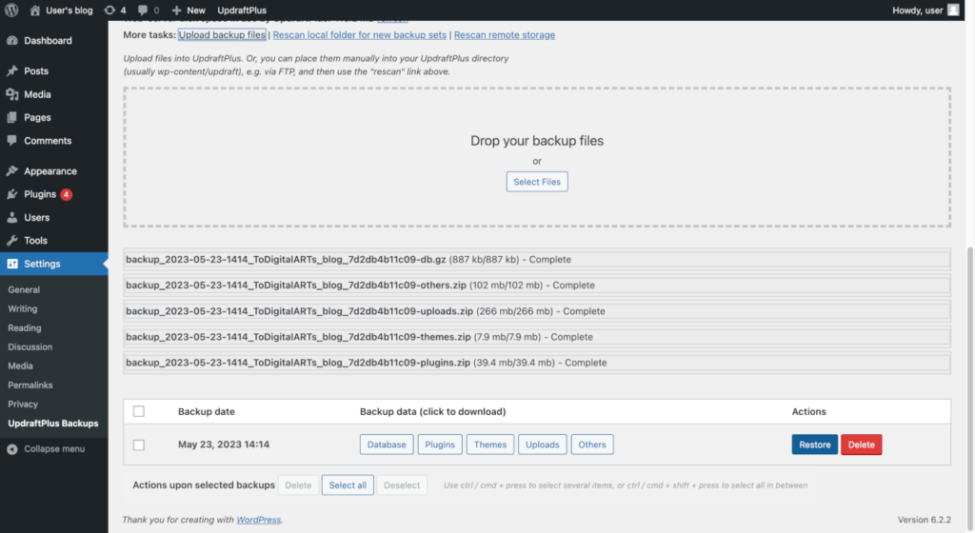
Task: Tick the select-all checkbox in table header
Action: pyautogui.click(x=139, y=411)
